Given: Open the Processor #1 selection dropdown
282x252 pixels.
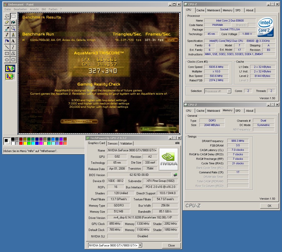Looking at the screenshot, I should coord(229,91).
